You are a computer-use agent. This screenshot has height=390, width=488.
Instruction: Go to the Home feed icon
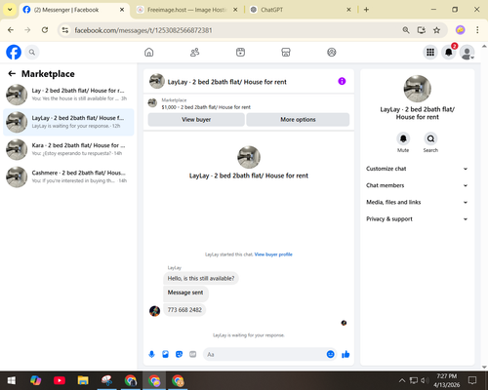point(149,52)
